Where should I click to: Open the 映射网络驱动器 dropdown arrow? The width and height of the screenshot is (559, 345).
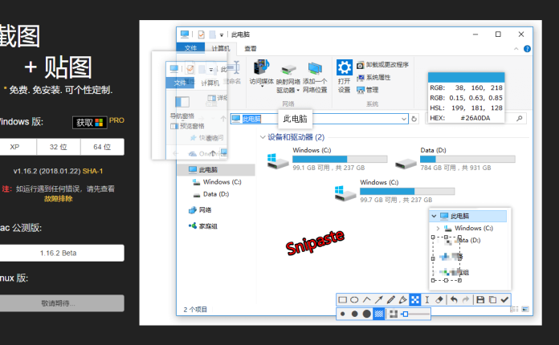tap(298, 91)
